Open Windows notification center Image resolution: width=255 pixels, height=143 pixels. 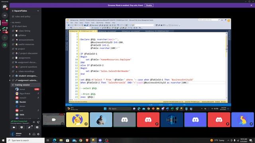point(251,140)
